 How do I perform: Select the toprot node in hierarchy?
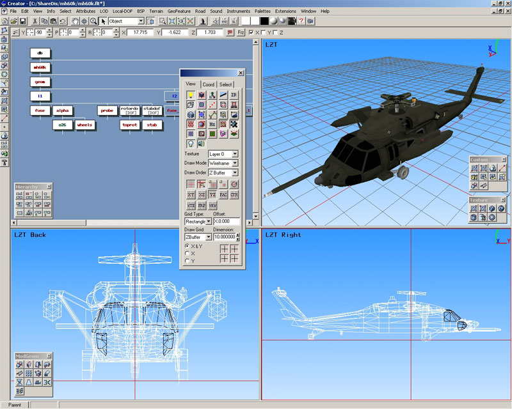[x=130, y=125]
